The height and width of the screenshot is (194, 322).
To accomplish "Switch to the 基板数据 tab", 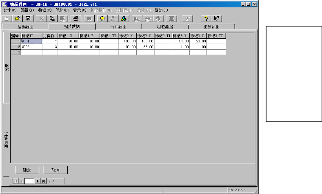I will pyautogui.click(x=25, y=26).
